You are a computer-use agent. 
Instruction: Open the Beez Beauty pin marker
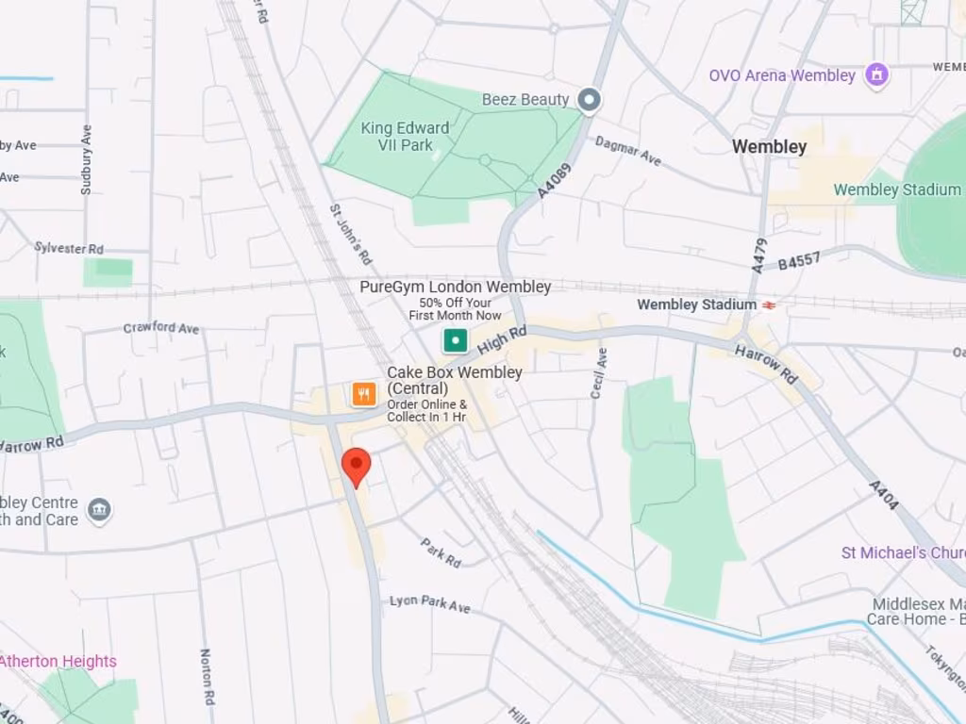coord(589,100)
